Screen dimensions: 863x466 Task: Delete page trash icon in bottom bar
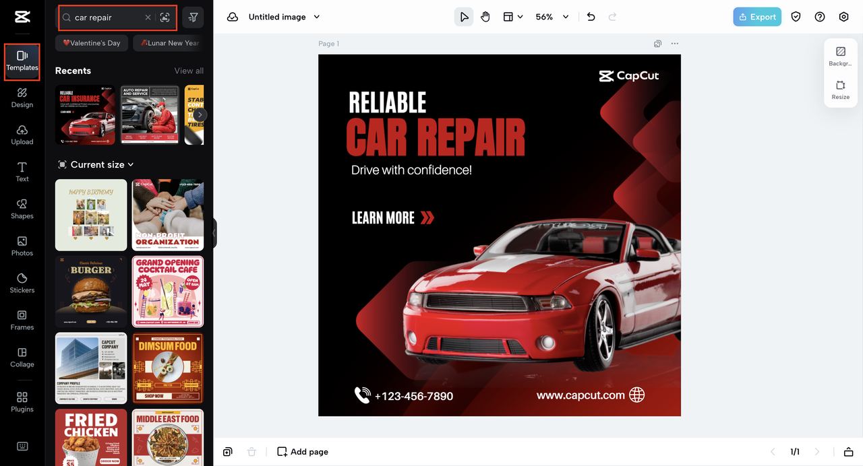click(x=251, y=452)
